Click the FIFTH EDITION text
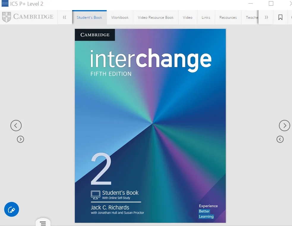Image resolution: width=292 pixels, height=226 pixels. click(111, 74)
